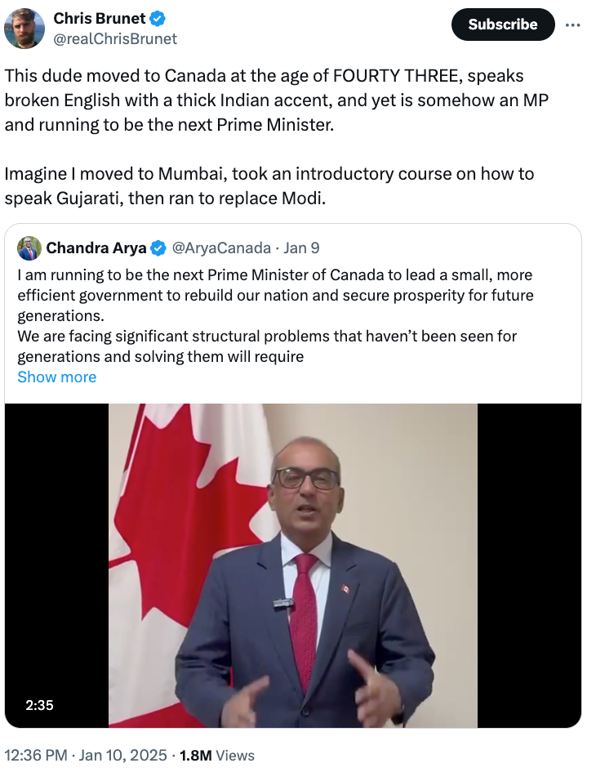Open the 12:36 PM Jan 10, 2025 timestamp
Viewport: 596px width, 772px height.
point(86,756)
